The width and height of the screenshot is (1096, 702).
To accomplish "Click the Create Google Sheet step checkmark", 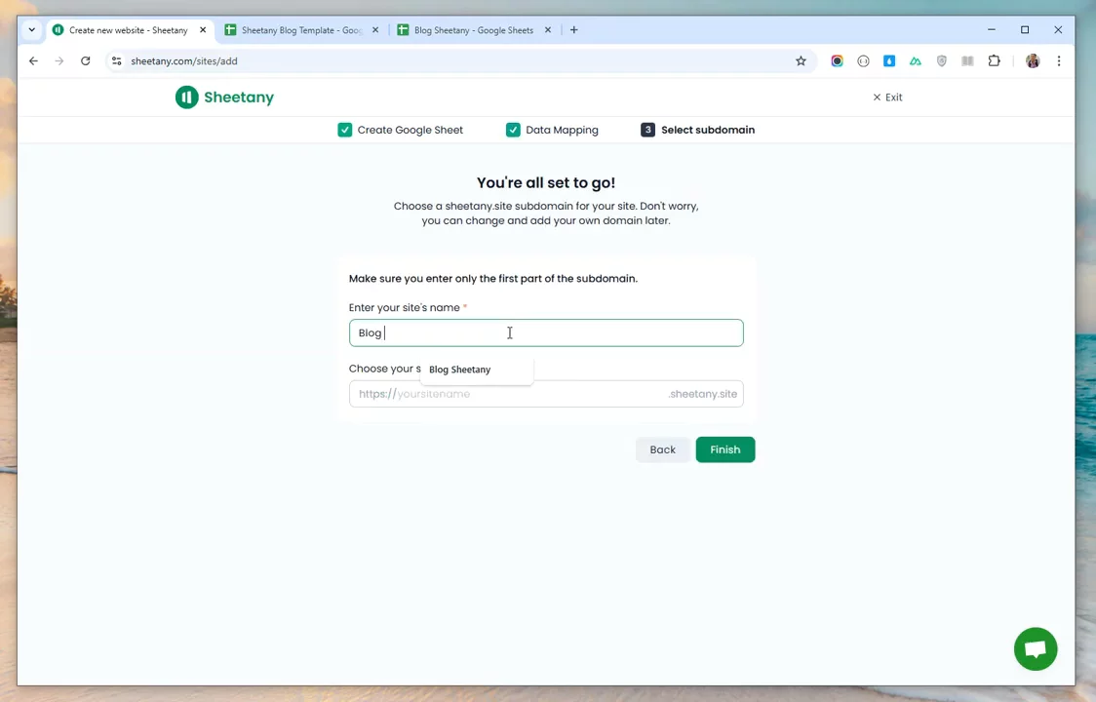I will (345, 130).
